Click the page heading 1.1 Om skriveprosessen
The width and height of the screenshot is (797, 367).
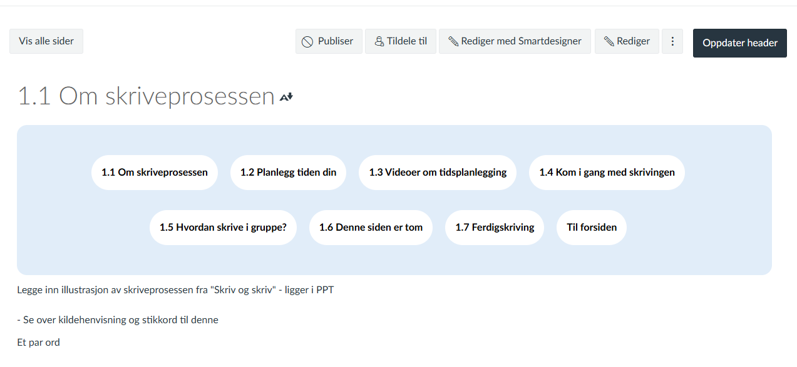click(x=147, y=96)
